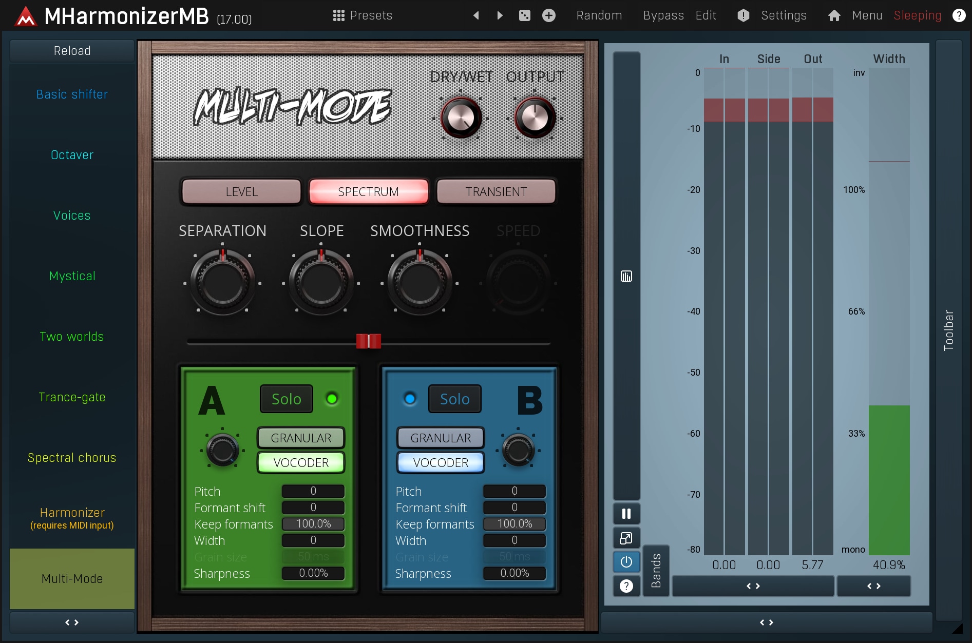Select the Octaver preset
The width and height of the screenshot is (972, 643).
72,155
